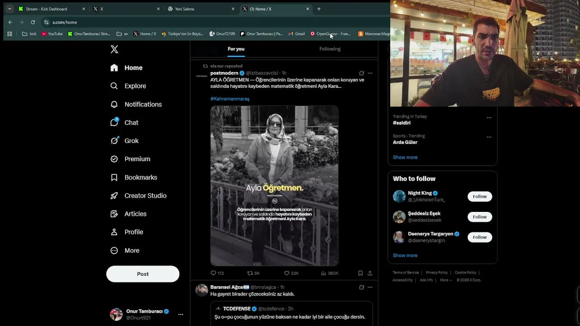Image resolution: width=580 pixels, height=326 pixels.
Task: Open the browser apps grid icon
Action: point(10,34)
